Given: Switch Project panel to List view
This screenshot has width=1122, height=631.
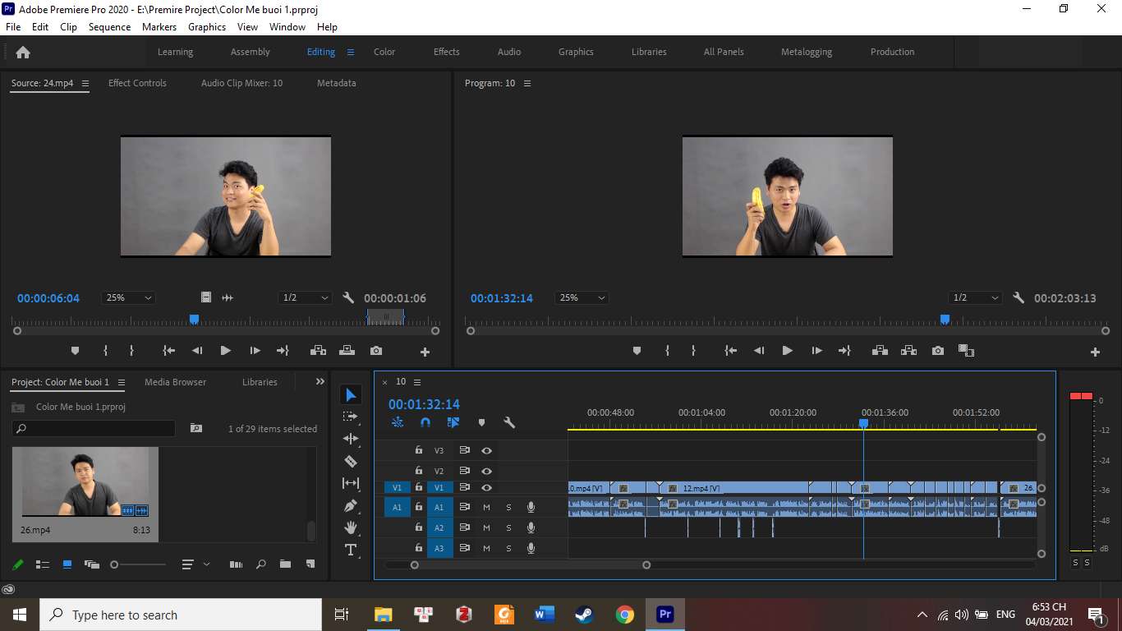Looking at the screenshot, I should coord(43,564).
